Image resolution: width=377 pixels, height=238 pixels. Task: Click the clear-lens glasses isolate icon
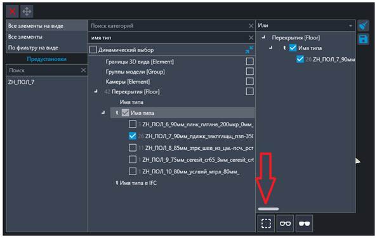click(285, 223)
